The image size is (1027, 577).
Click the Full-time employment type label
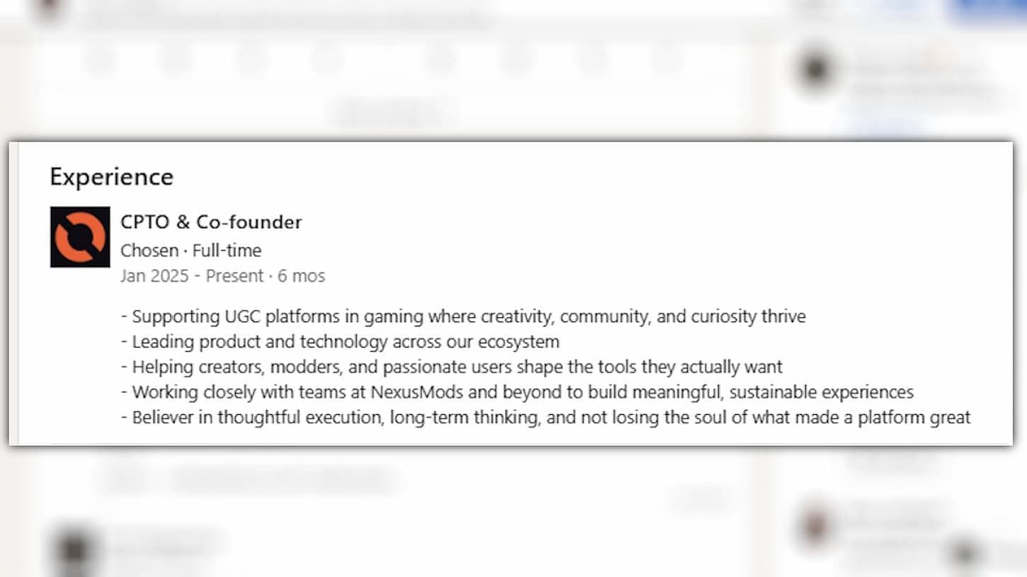pos(227,250)
